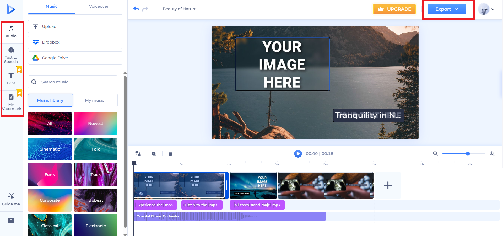Open the Audio panel in sidebar
Viewport: 503px width, 236px height.
pos(11,32)
